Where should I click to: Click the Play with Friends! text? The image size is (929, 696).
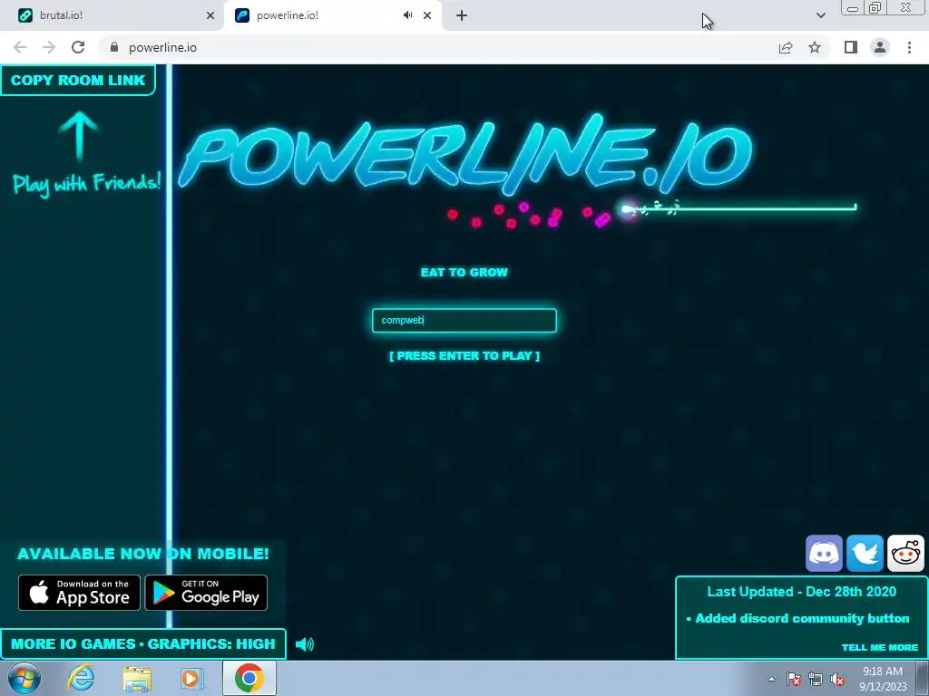pyautogui.click(x=86, y=182)
